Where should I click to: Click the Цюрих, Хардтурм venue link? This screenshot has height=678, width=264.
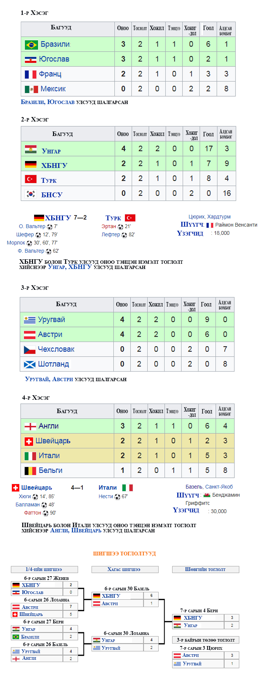tap(209, 217)
